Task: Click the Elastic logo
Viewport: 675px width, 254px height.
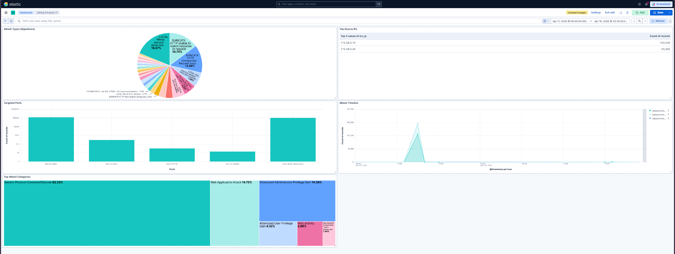Action: pyautogui.click(x=12, y=4)
